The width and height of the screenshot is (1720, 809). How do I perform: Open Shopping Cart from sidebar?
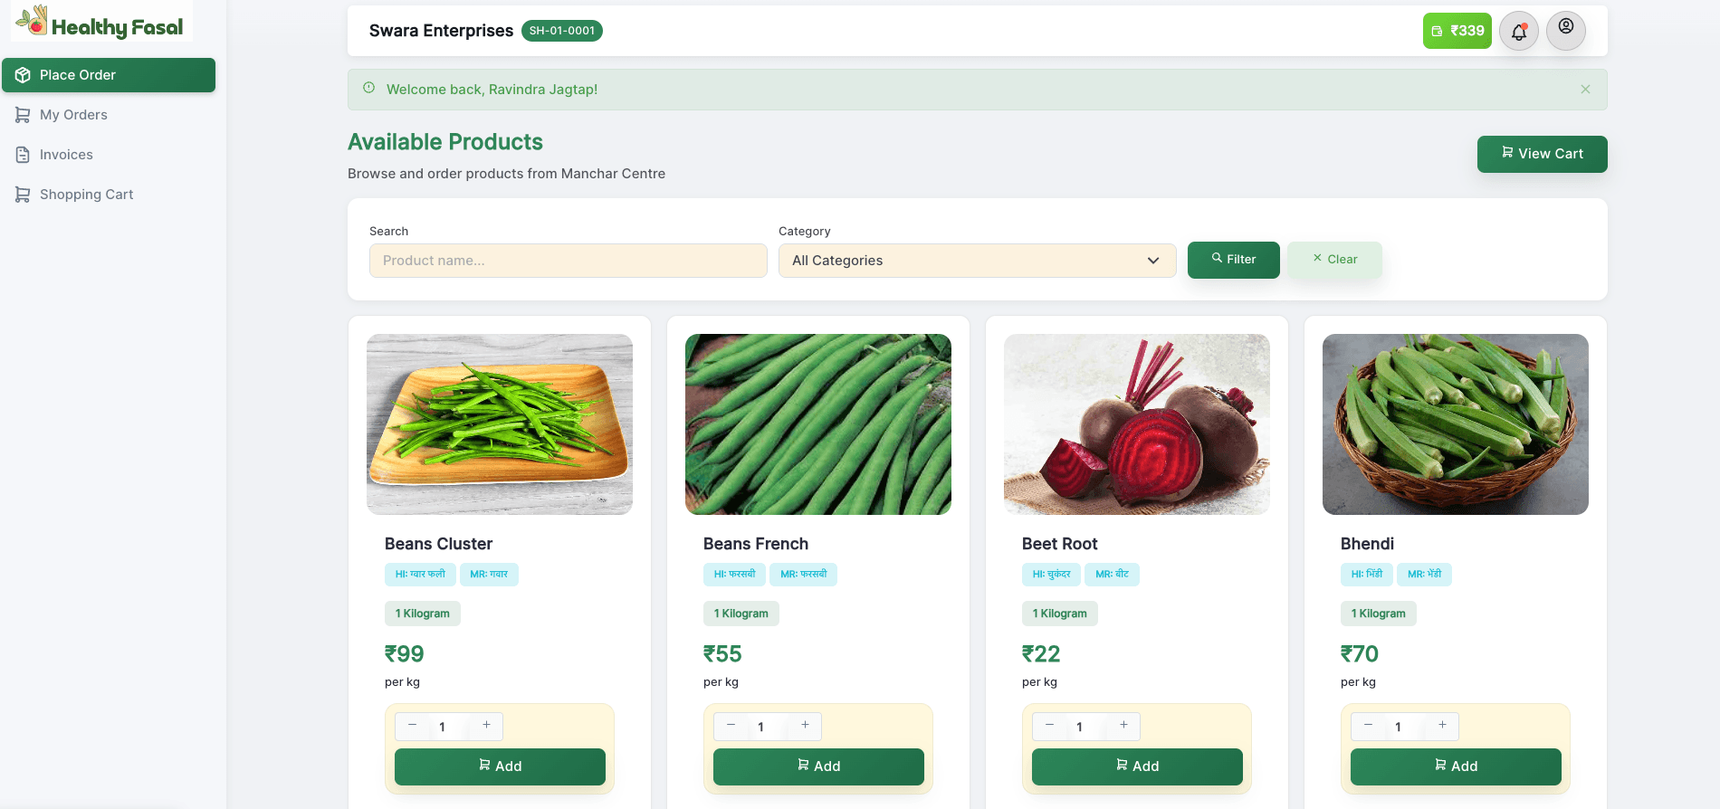pos(86,195)
